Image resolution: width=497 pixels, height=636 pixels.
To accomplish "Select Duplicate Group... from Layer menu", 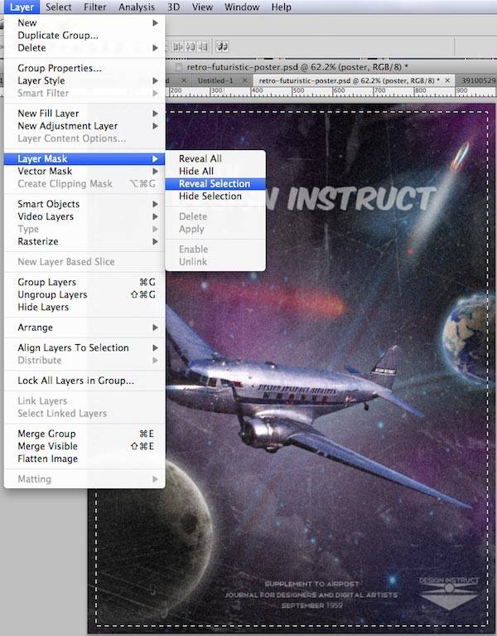I will pos(58,36).
